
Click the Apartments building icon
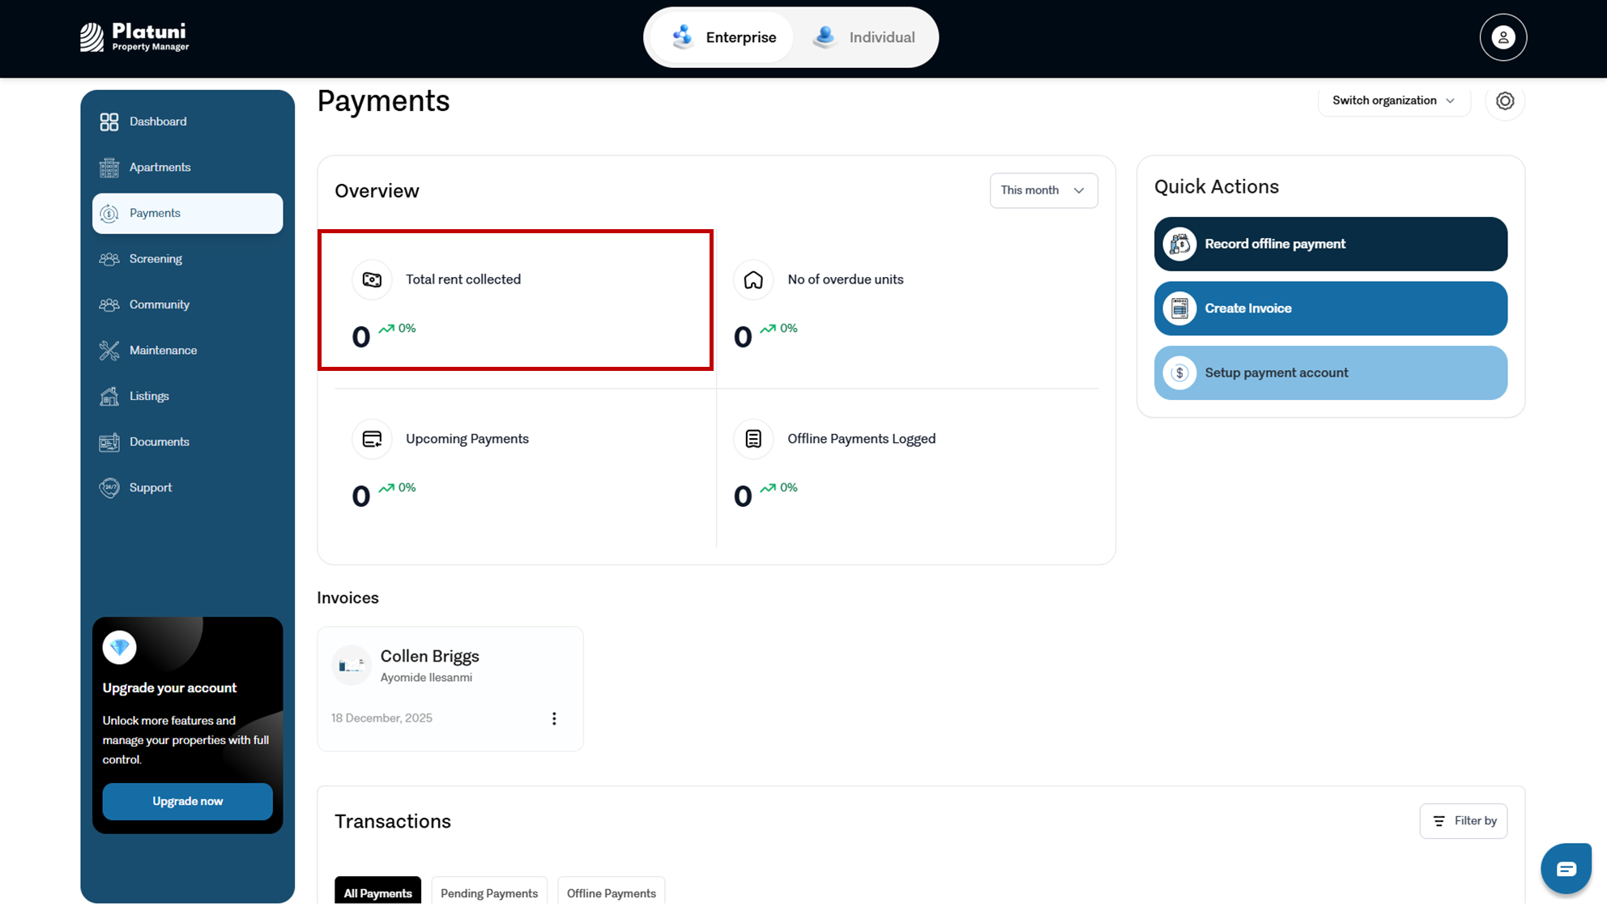pyautogui.click(x=109, y=168)
